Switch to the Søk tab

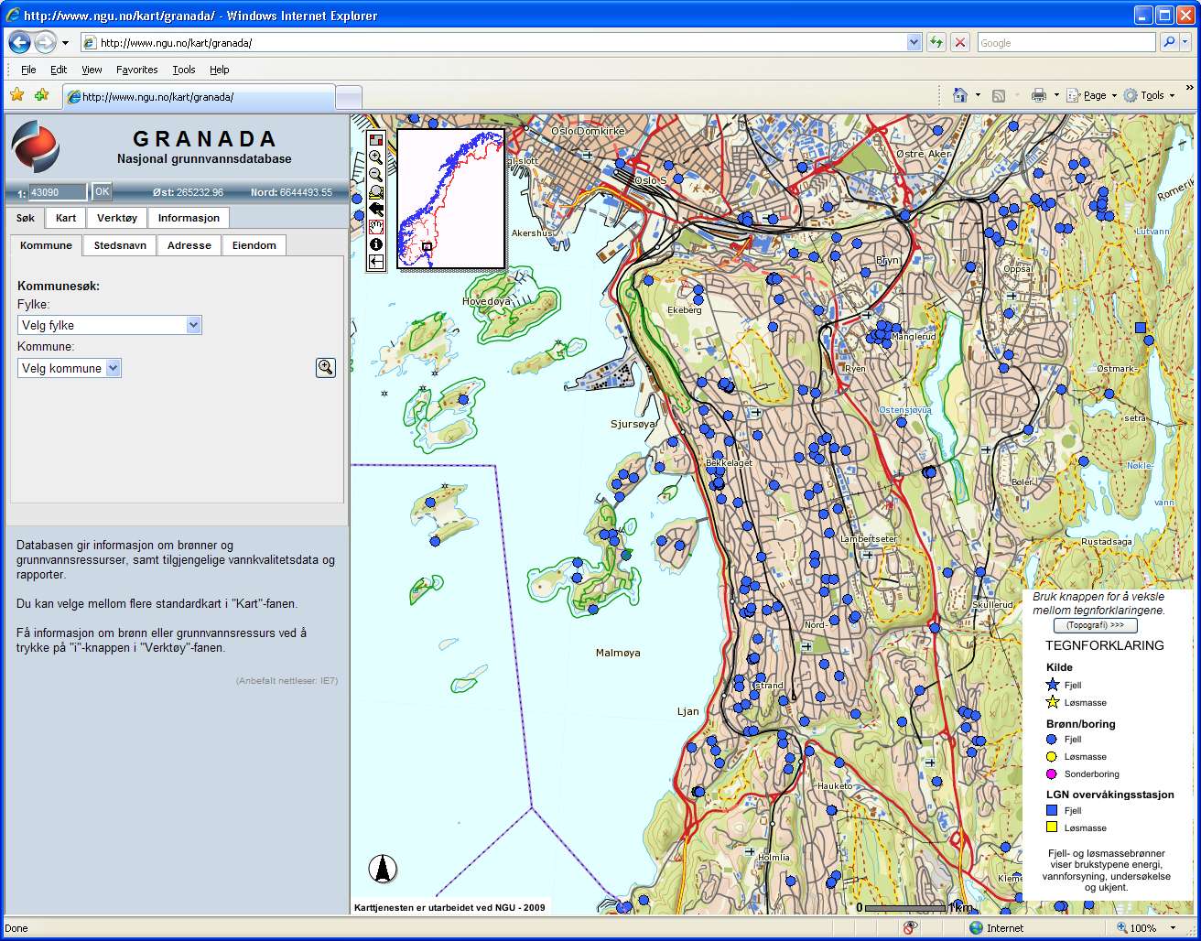click(26, 218)
